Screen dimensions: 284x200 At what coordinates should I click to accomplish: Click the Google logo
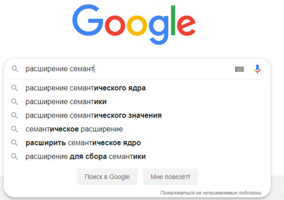[134, 24]
